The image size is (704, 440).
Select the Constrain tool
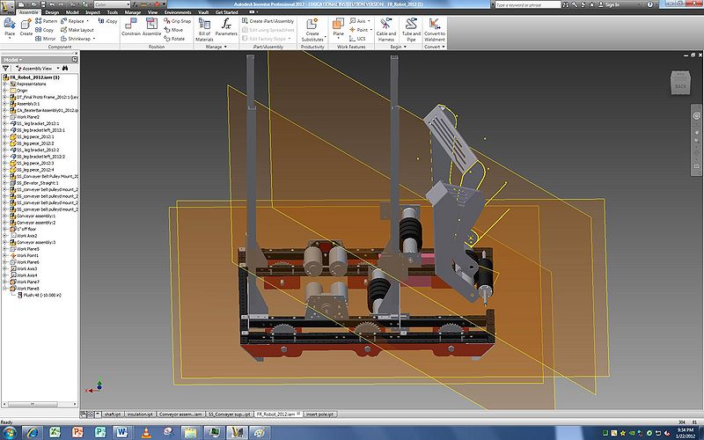coord(131,27)
